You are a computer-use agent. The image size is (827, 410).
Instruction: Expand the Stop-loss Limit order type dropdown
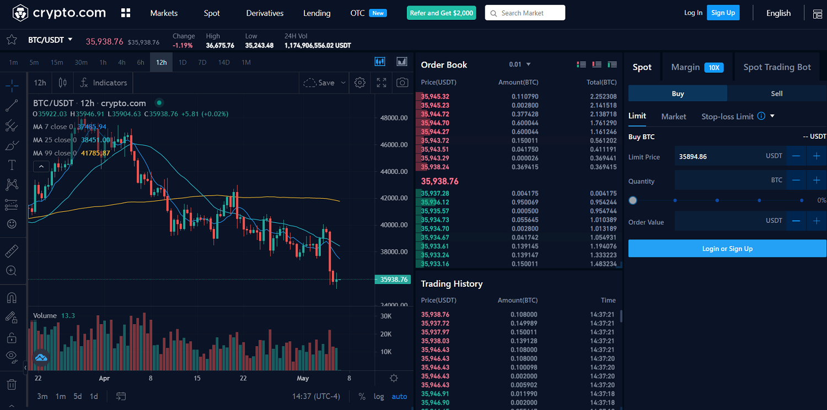pyautogui.click(x=772, y=116)
